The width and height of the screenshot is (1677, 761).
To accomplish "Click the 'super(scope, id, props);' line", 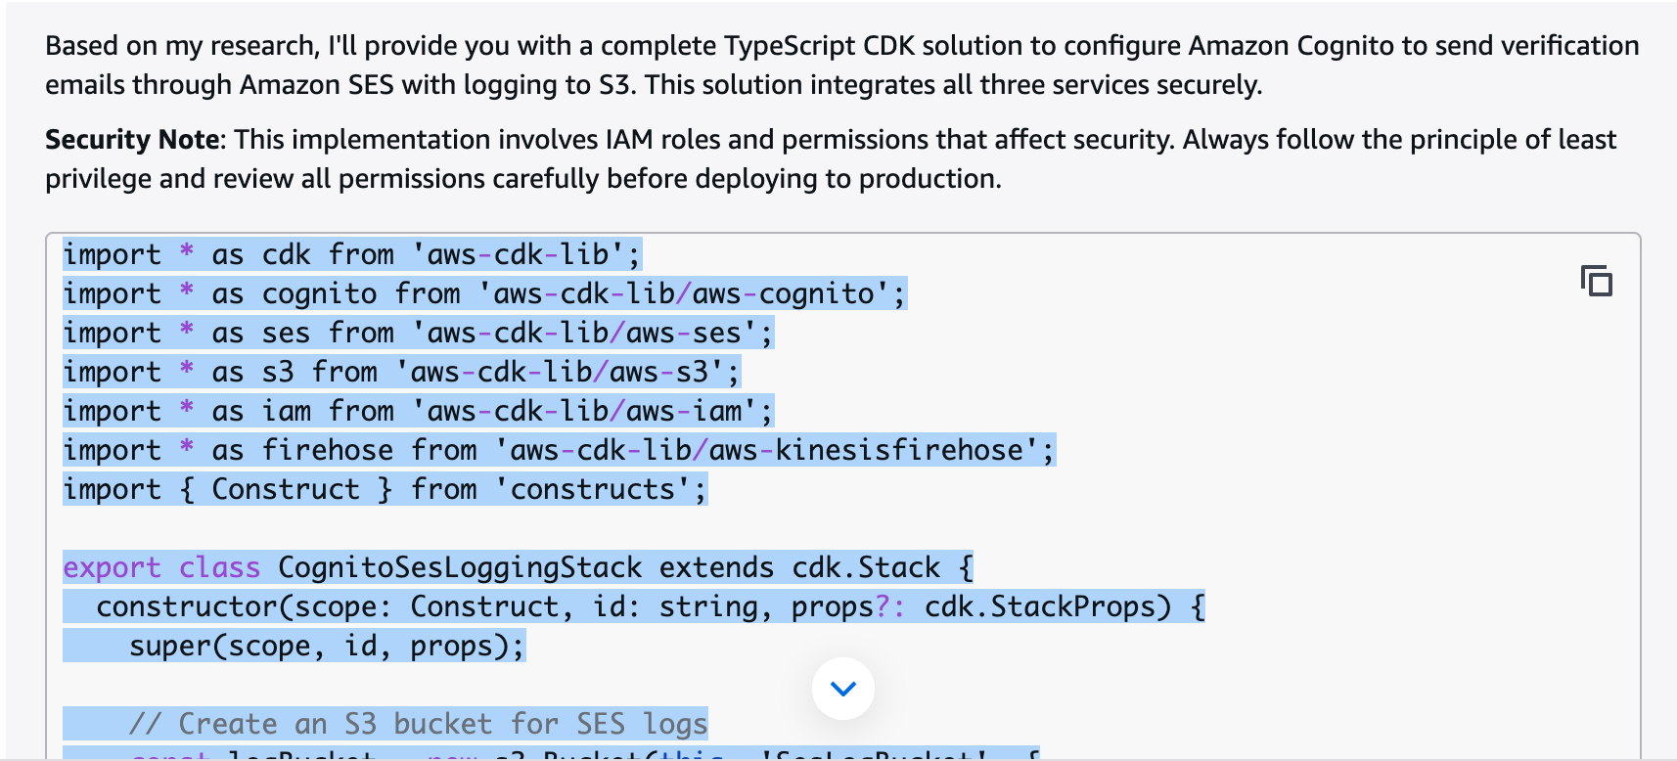I will pyautogui.click(x=328, y=646).
